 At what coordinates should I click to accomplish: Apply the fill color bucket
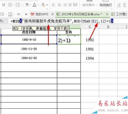click(x=27, y=5)
